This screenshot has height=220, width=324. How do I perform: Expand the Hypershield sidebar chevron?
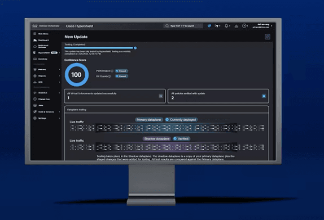coord(59,53)
